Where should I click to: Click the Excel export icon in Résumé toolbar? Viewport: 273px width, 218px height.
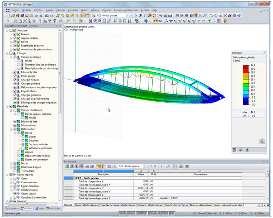(180, 166)
